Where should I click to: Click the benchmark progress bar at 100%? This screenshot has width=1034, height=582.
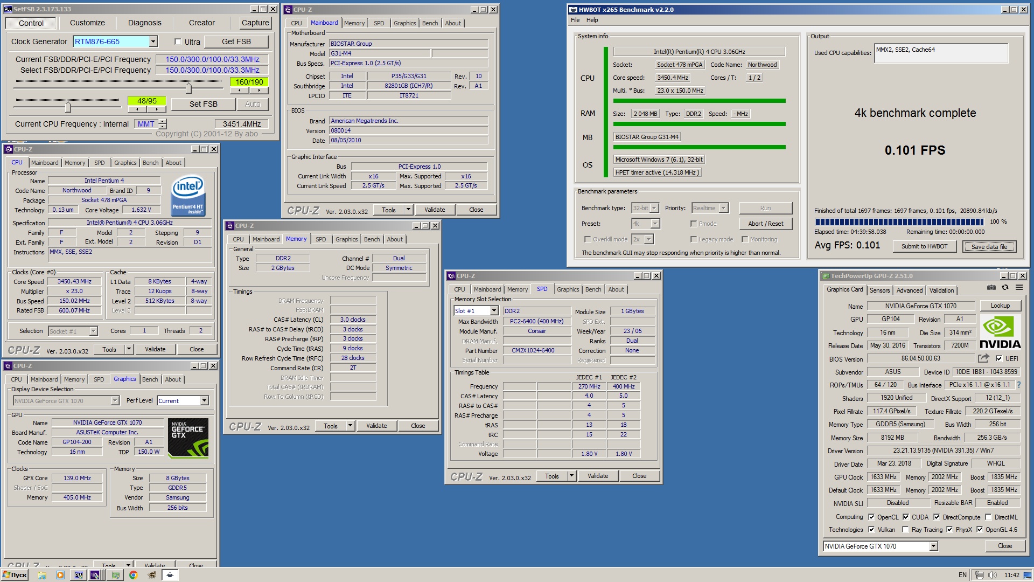point(899,222)
